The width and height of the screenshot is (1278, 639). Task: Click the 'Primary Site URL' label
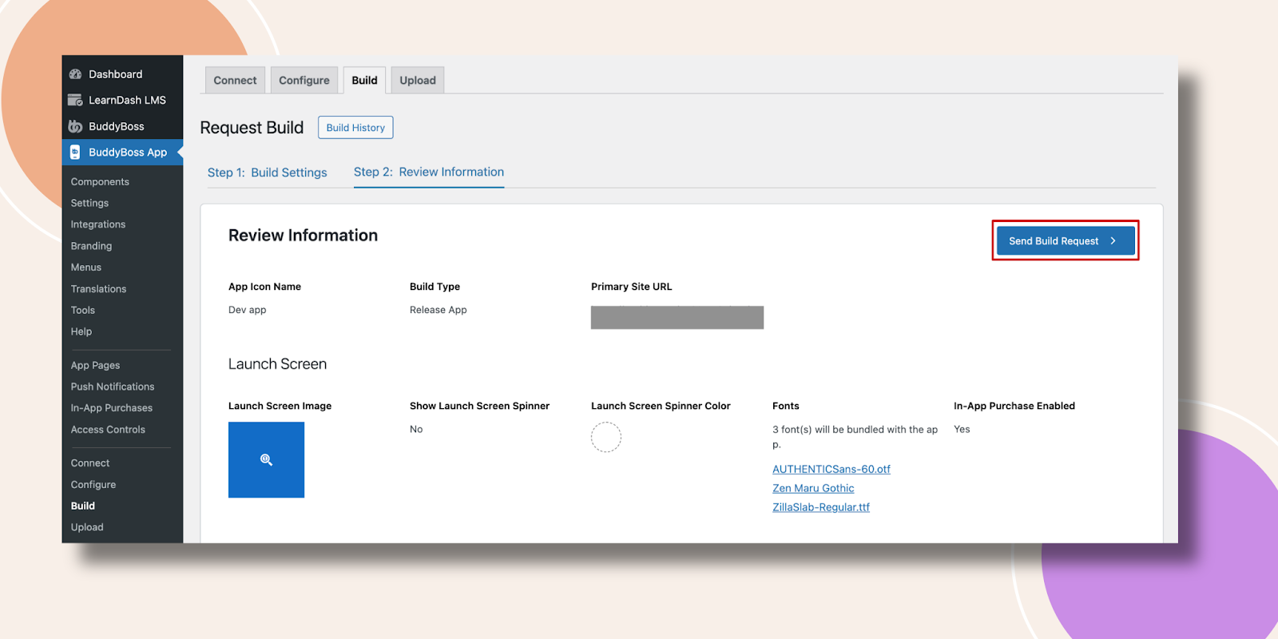tap(632, 287)
